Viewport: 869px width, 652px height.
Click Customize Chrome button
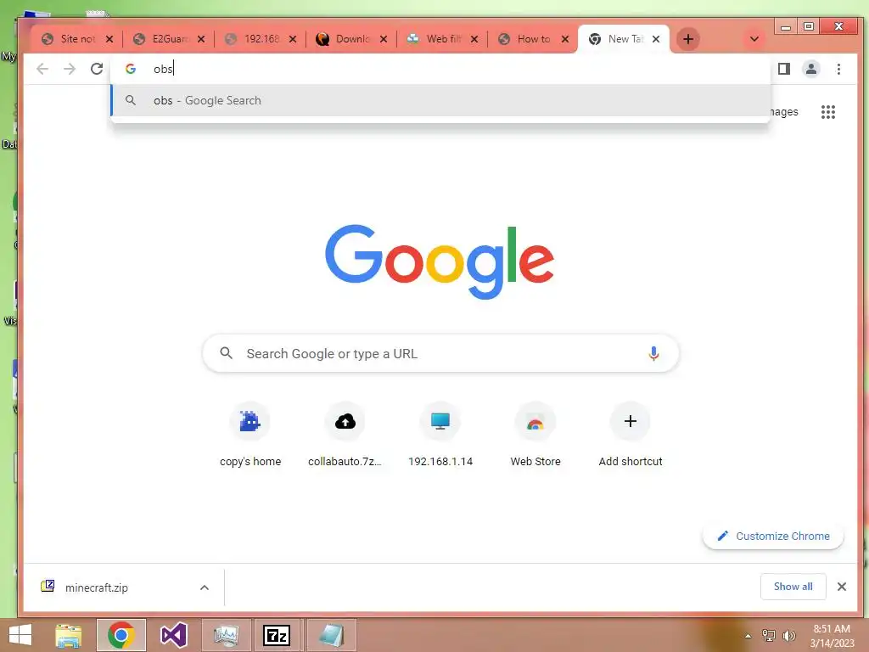pyautogui.click(x=773, y=537)
